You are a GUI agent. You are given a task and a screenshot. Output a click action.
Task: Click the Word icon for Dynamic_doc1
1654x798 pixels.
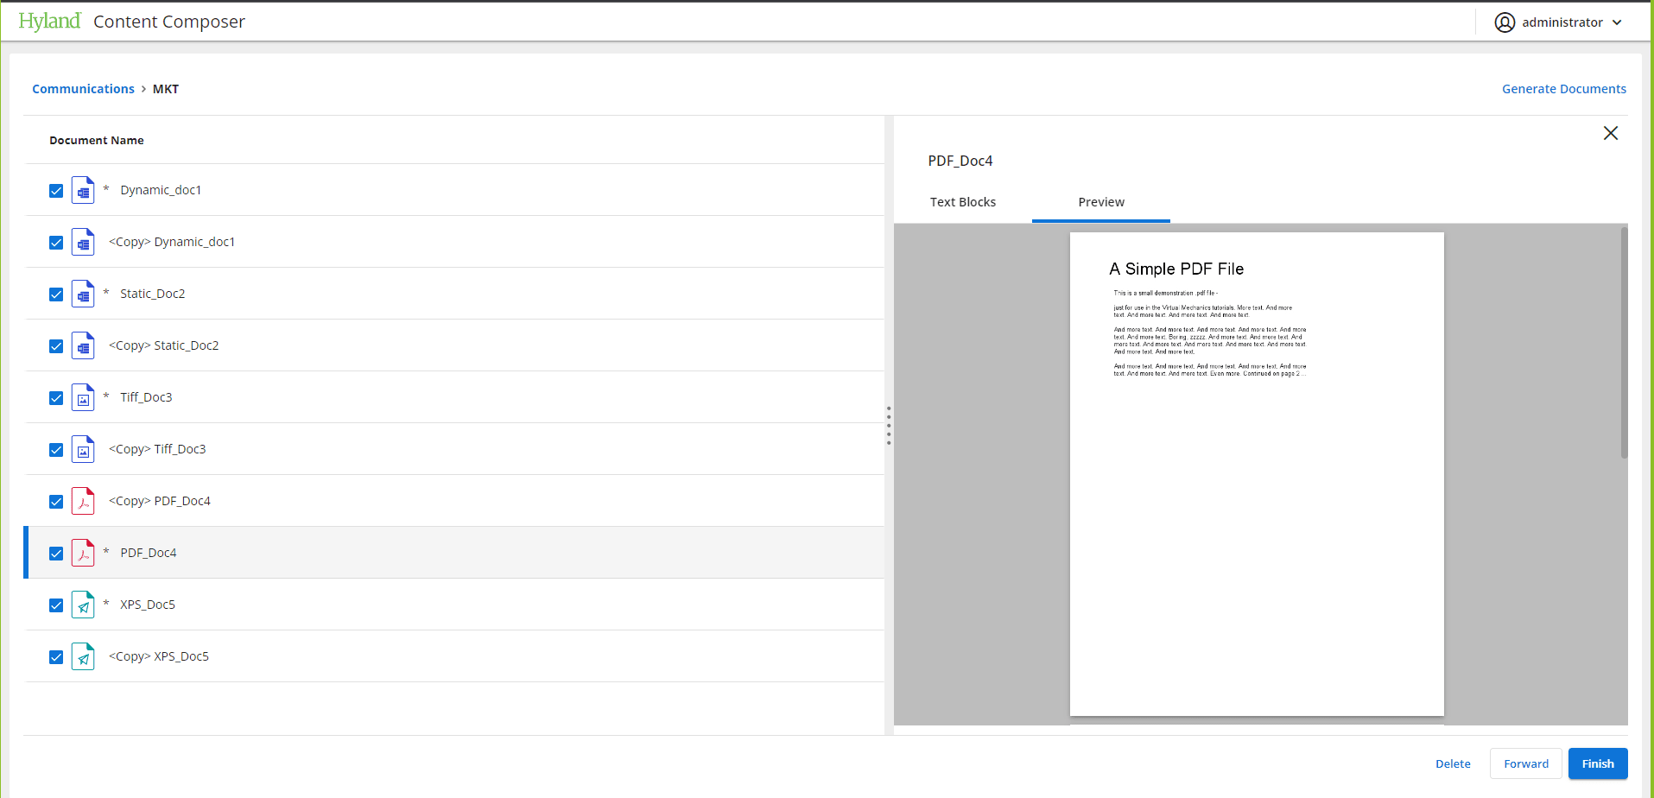pyautogui.click(x=83, y=190)
